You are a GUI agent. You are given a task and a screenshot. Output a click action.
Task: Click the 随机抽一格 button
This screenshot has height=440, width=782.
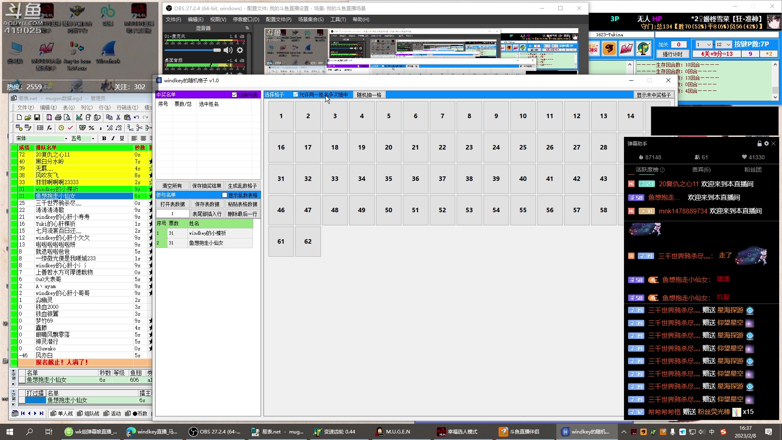click(369, 95)
